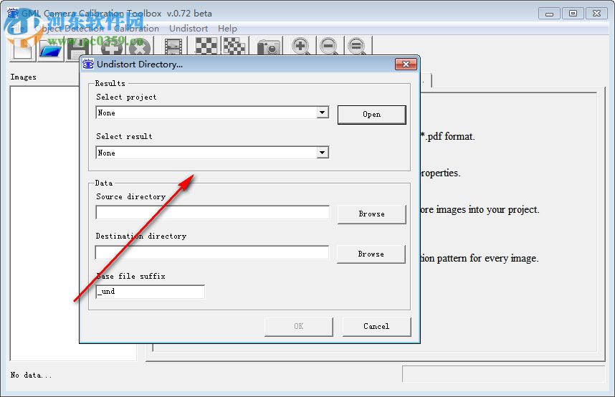The width and height of the screenshot is (615, 397).
Task: Click the disabled OK button
Action: point(299,326)
